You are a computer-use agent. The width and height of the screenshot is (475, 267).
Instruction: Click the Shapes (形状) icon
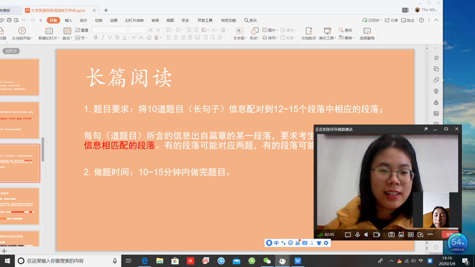coord(254,33)
